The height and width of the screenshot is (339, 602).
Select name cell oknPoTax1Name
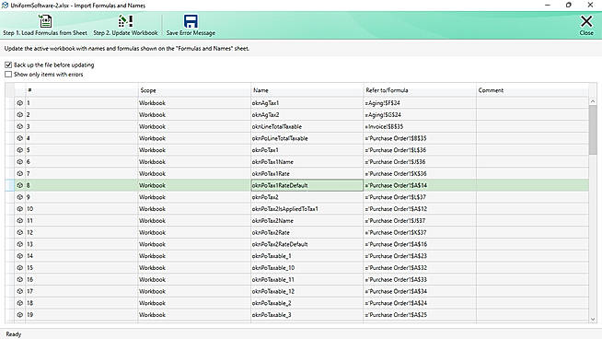click(307, 162)
